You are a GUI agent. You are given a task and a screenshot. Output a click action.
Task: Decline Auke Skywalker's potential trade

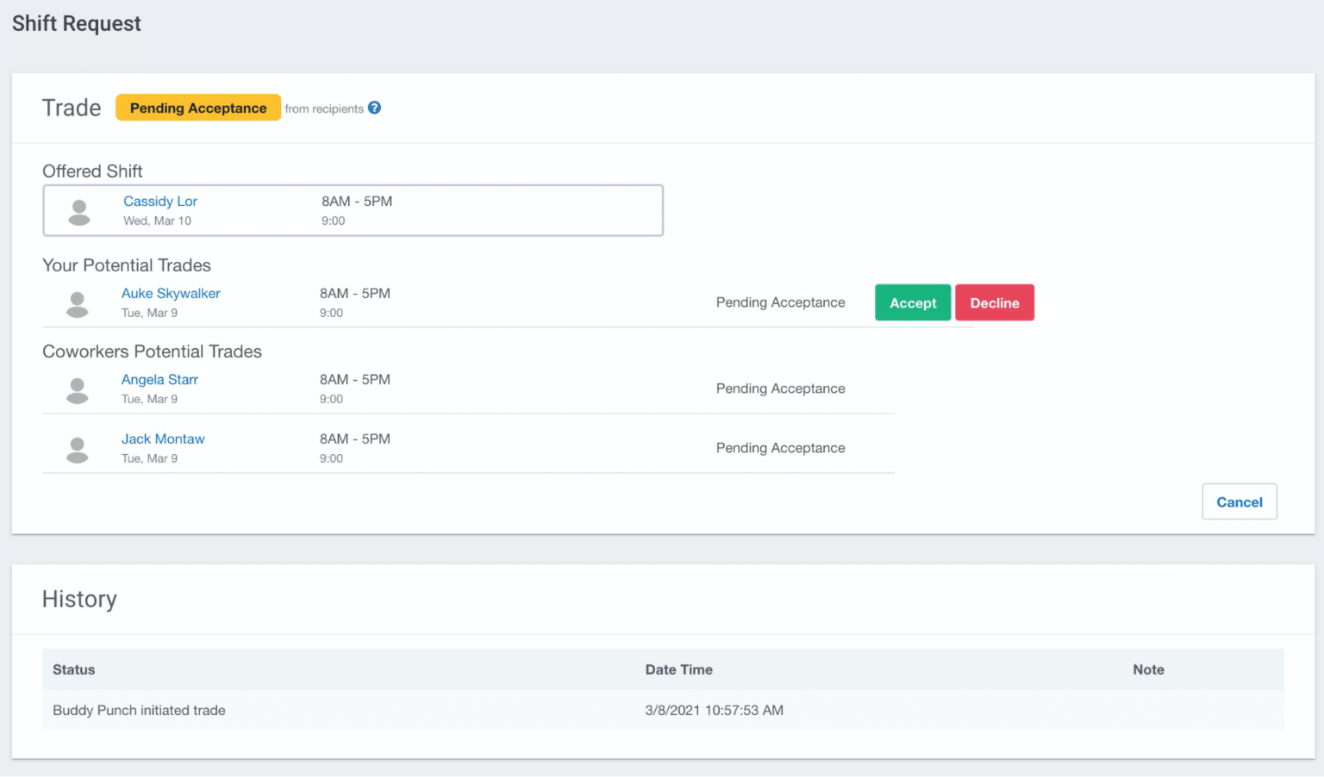(995, 302)
